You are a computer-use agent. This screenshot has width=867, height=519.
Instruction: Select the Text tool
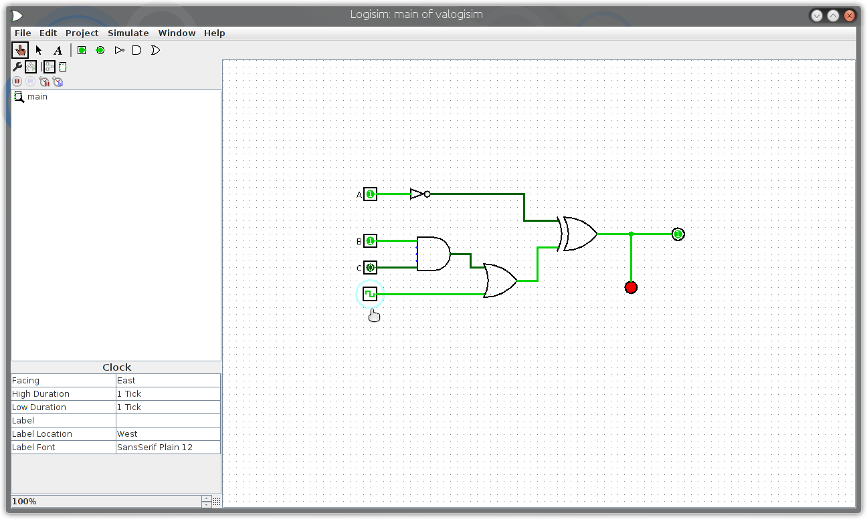tap(58, 50)
